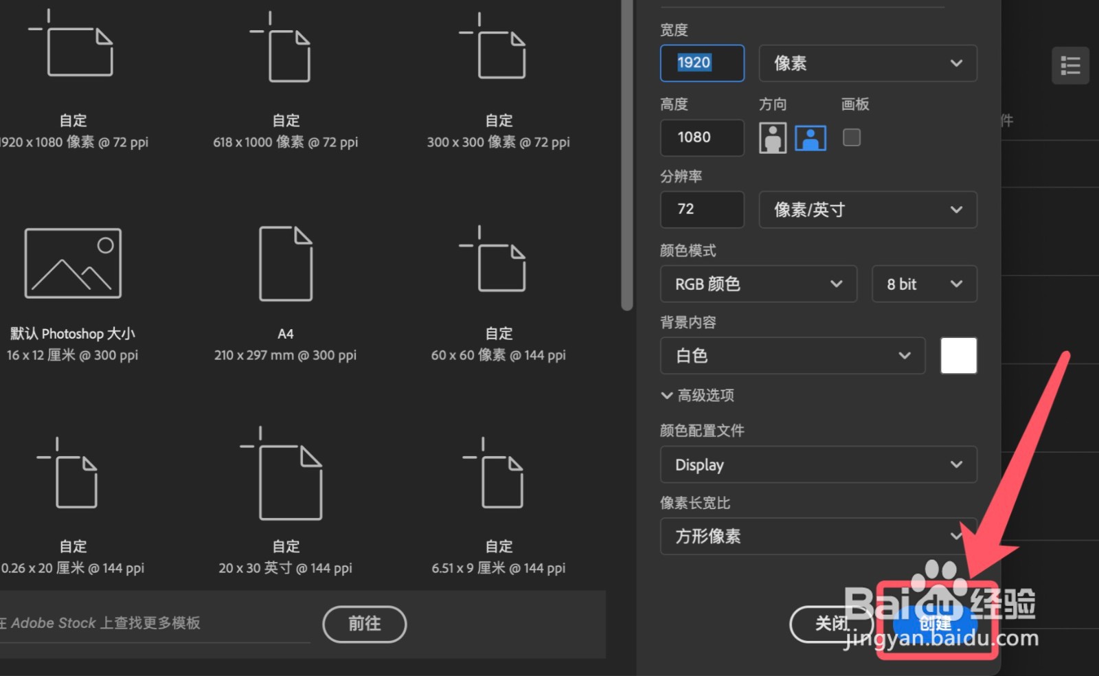The width and height of the screenshot is (1099, 676).
Task: Select the 1920 x 1080 custom preset icon
Action: pyautogui.click(x=71, y=43)
